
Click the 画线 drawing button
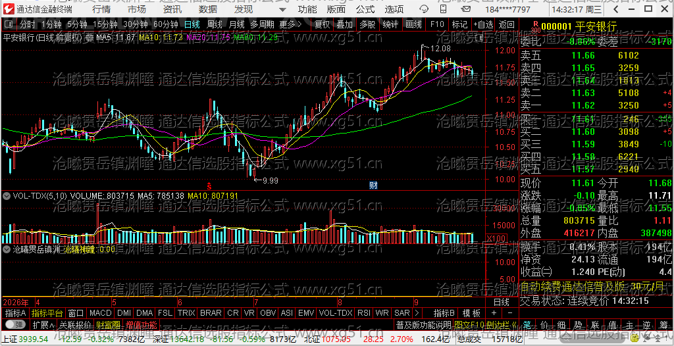413,25
